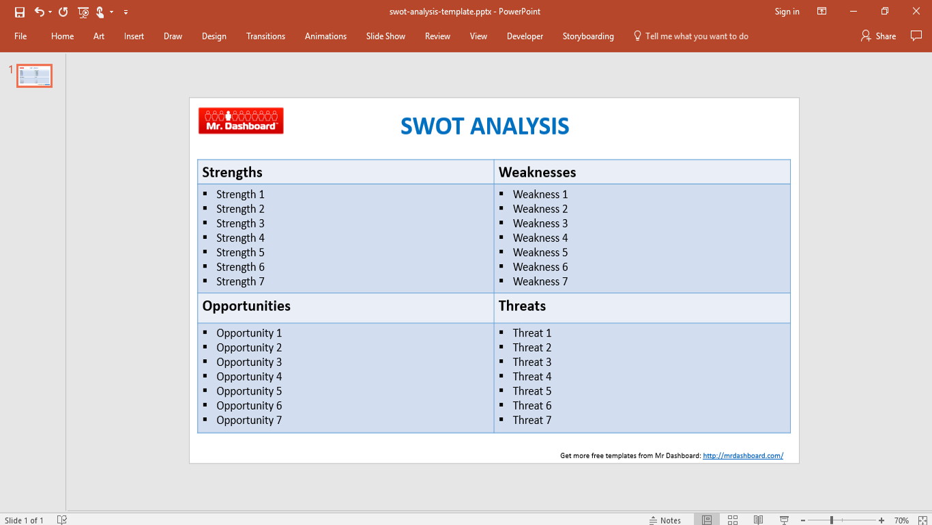
Task: Click the Undo arrow icon
Action: click(40, 12)
